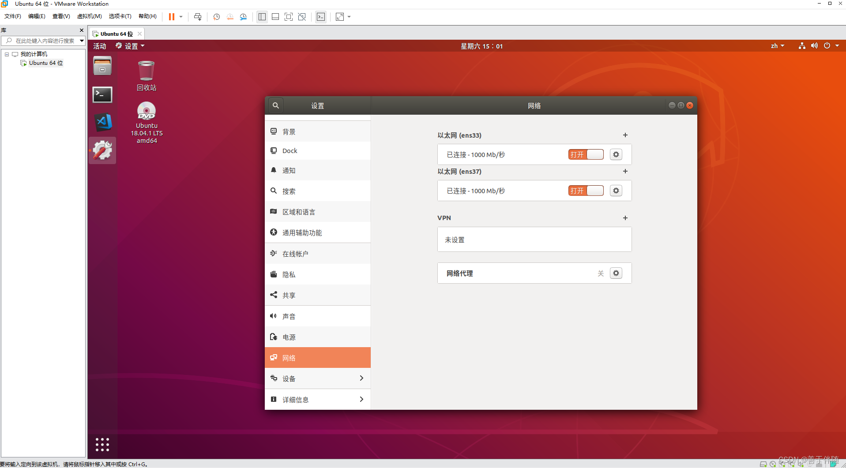Screen dimensions: 846x468
Task: Close the Ubuntu 64 位 tab
Action: pos(139,34)
